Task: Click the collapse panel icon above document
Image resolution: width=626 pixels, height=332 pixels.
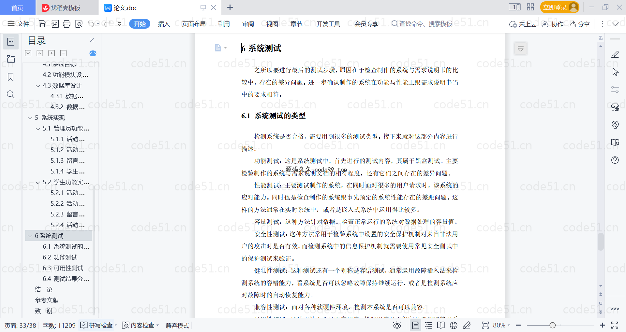Action: [x=521, y=49]
